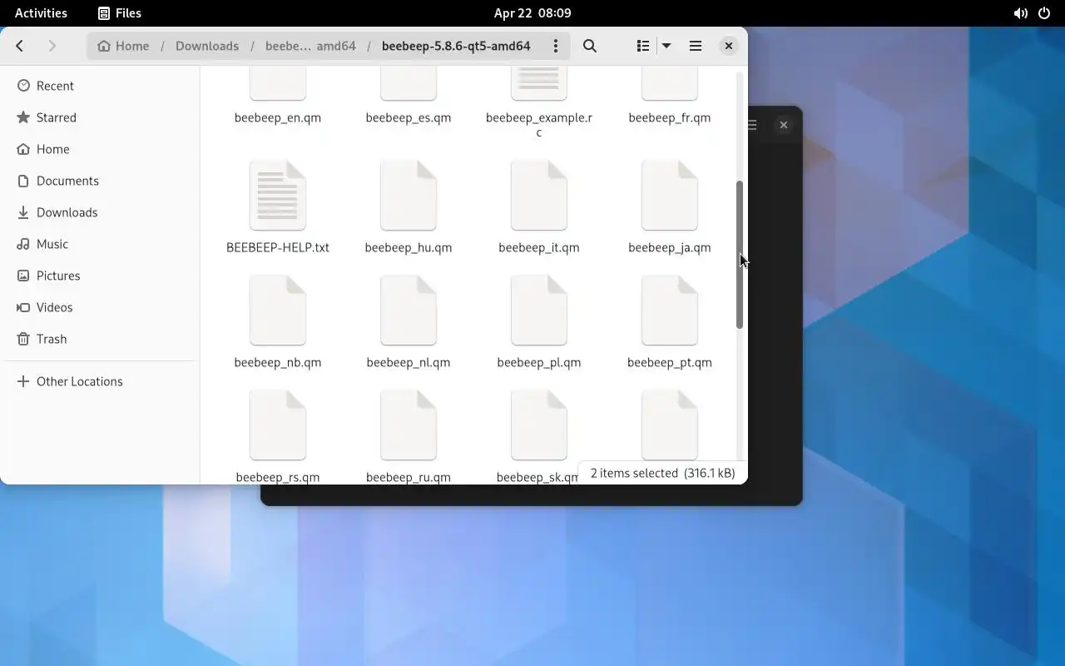Viewport: 1065px width, 666px height.
Task: Open Starred in the sidebar
Action: (x=100, y=117)
